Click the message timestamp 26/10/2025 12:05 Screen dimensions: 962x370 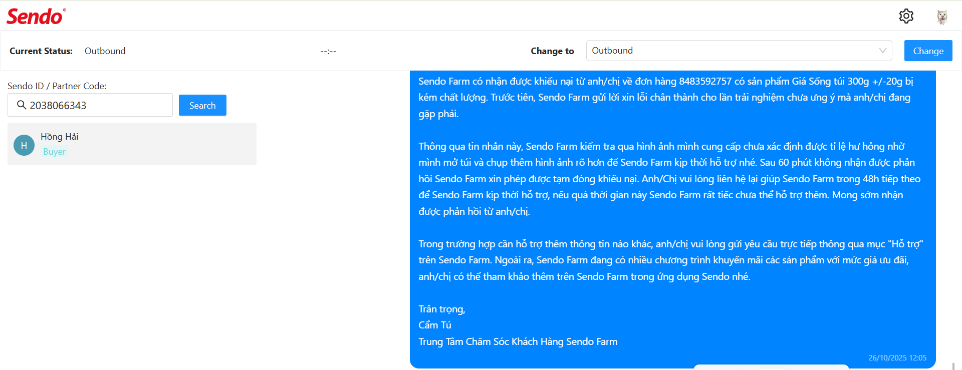[x=897, y=358]
